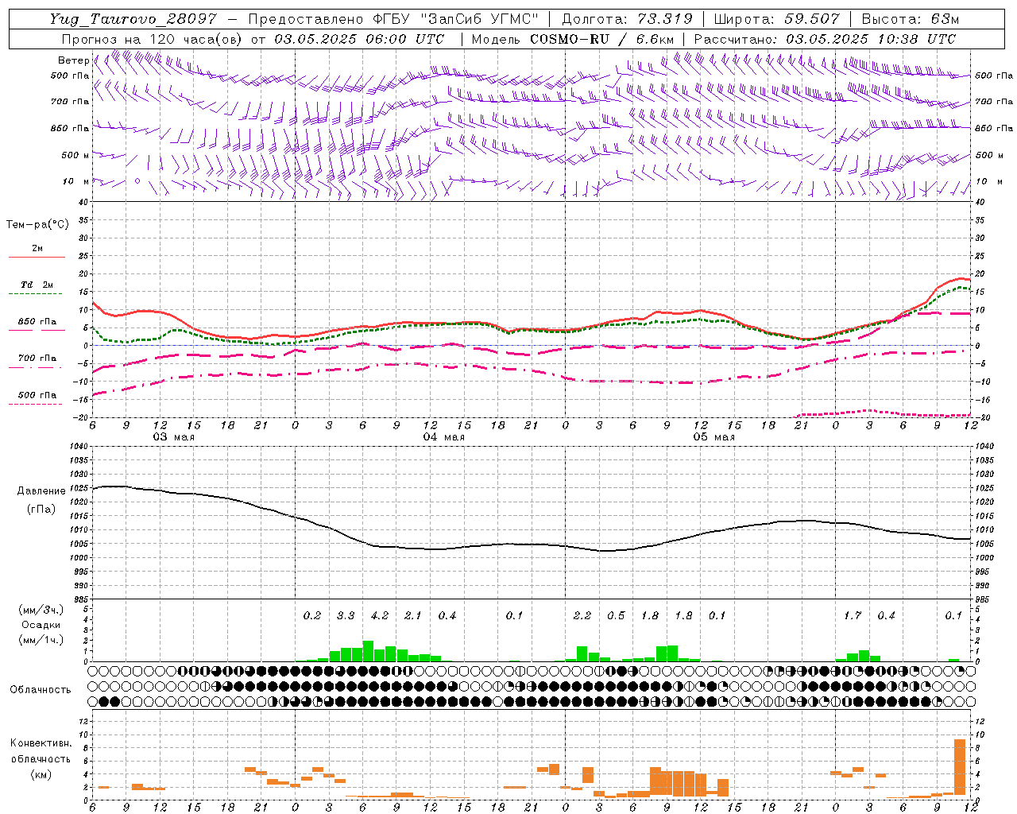
Task: Click the "Конвективн." panel label
Action: 41,743
